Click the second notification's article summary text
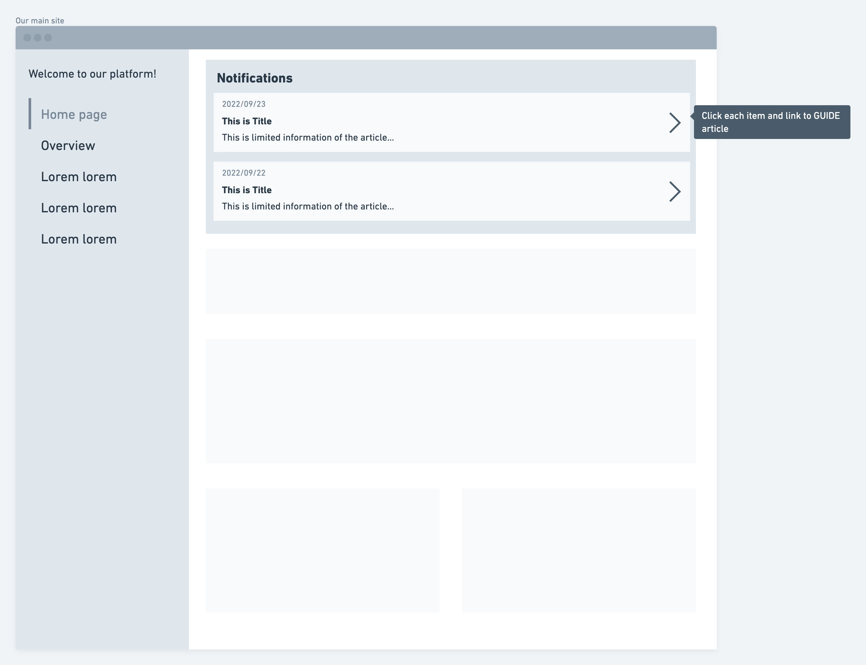866x665 pixels. tap(307, 206)
